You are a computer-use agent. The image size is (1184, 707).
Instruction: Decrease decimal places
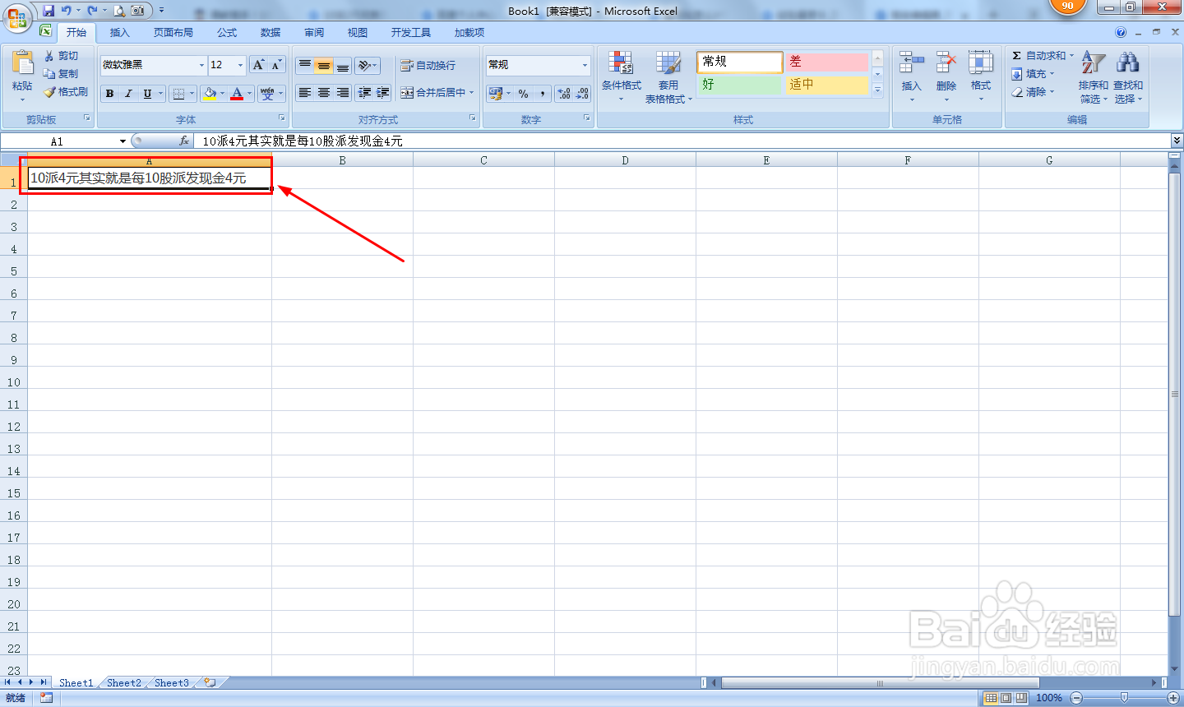[x=583, y=94]
